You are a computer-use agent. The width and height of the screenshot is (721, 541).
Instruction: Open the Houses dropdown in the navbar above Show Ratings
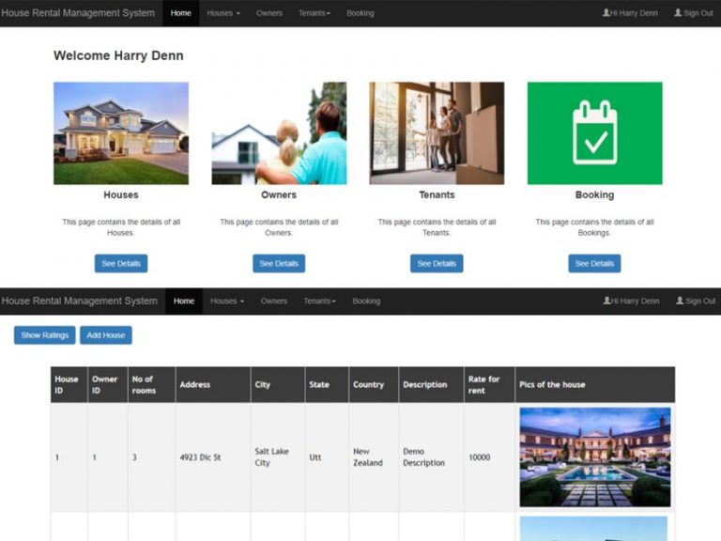(x=227, y=301)
